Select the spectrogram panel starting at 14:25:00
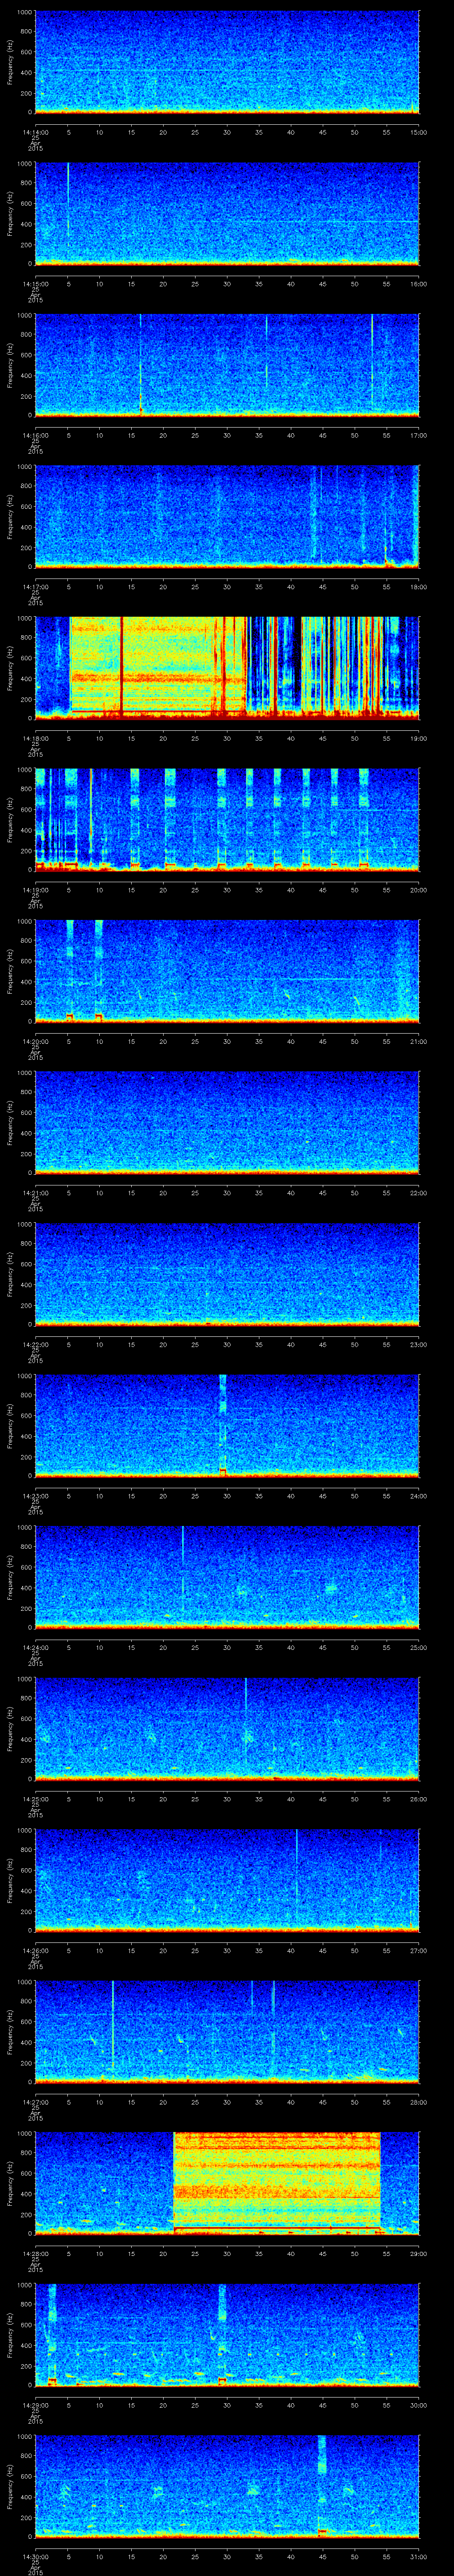Image resolution: width=454 pixels, height=2576 pixels. click(x=227, y=1728)
